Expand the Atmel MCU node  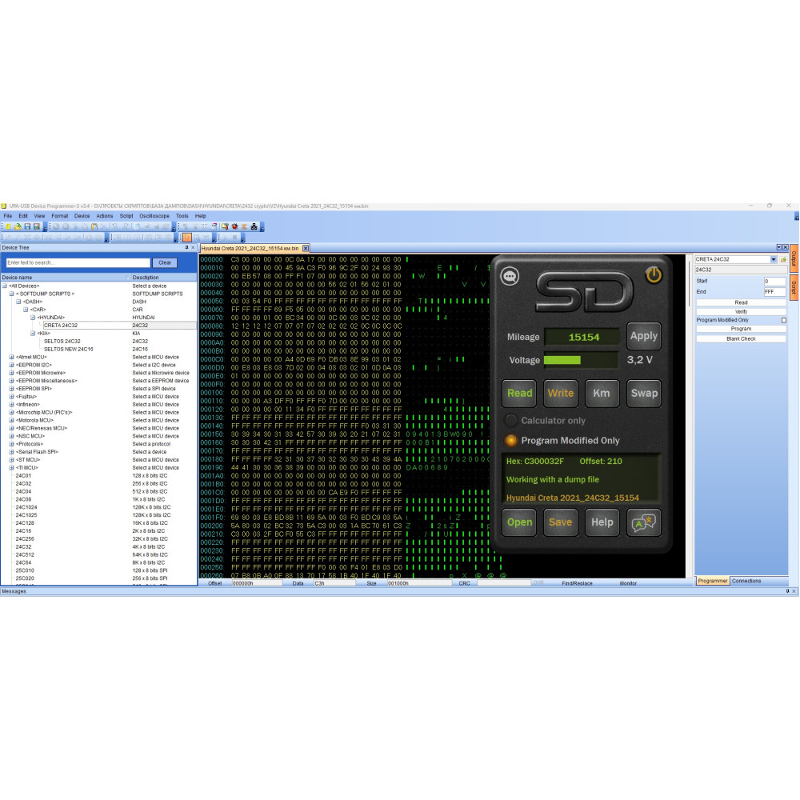(x=11, y=357)
